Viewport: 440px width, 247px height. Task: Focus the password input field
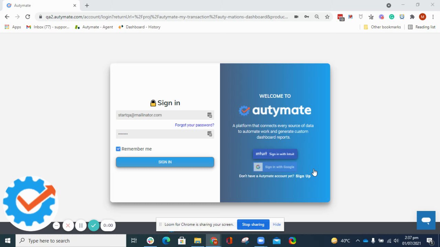tap(165, 134)
